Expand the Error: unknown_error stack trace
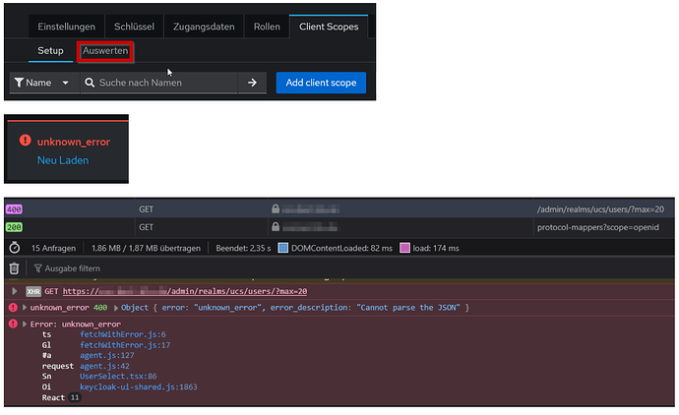679x415 pixels. click(25, 325)
